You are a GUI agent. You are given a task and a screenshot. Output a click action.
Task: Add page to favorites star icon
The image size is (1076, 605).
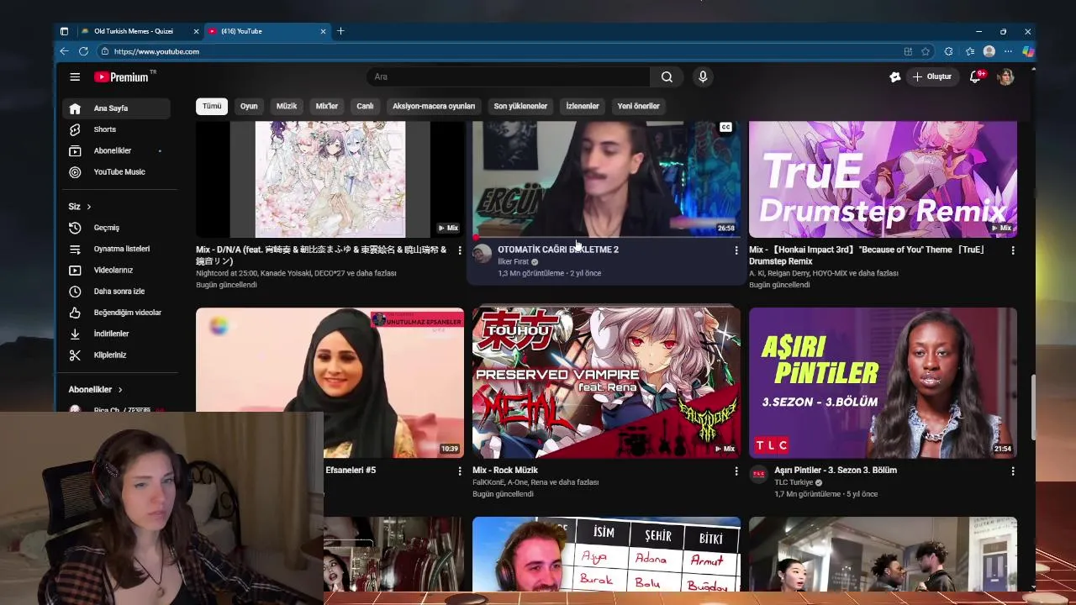pos(926,51)
